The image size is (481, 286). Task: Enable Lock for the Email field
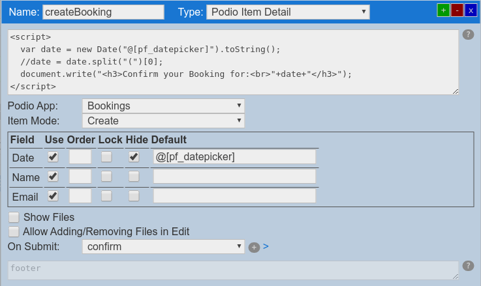coord(106,196)
